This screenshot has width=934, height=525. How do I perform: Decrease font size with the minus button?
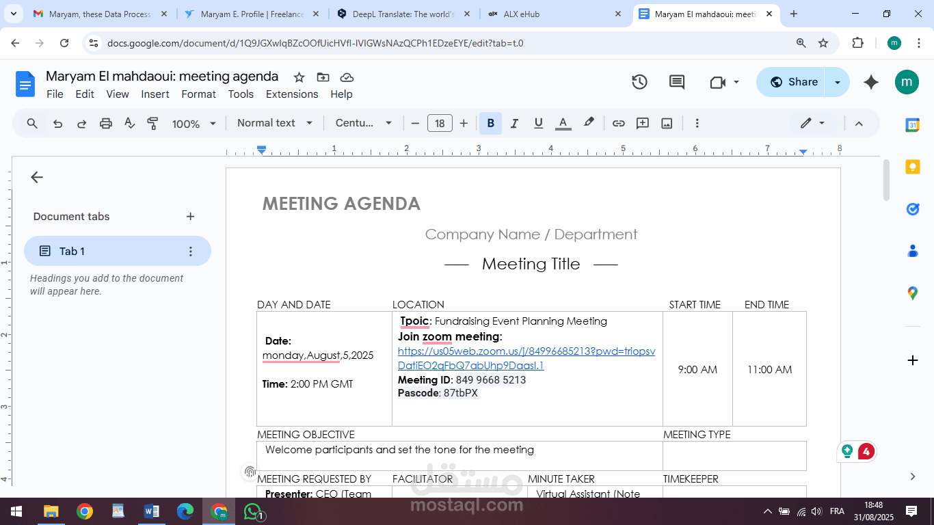pos(415,124)
